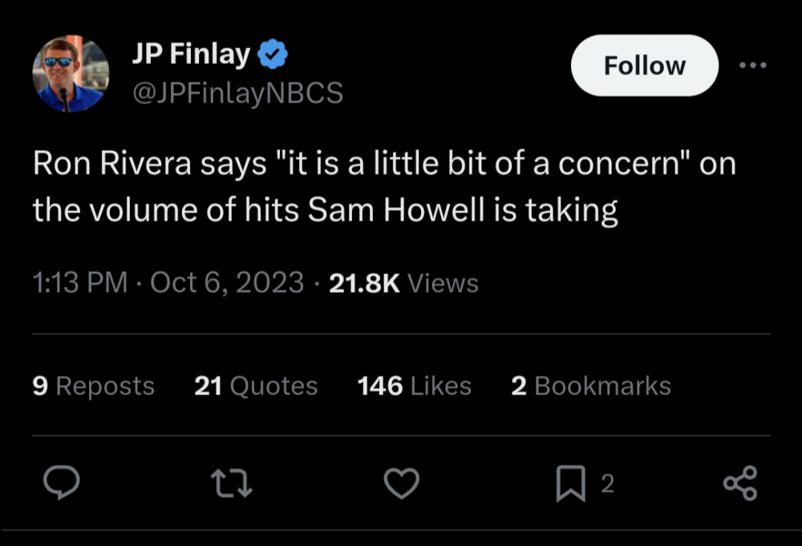Click the 21.8K Views count
802x546 pixels.
tap(403, 283)
